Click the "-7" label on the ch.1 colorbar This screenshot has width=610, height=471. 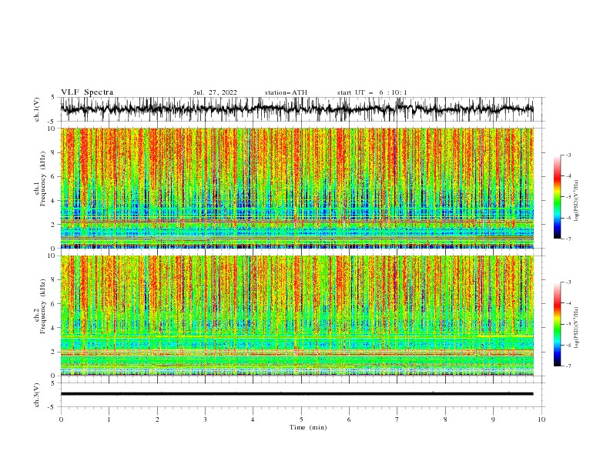tap(568, 239)
